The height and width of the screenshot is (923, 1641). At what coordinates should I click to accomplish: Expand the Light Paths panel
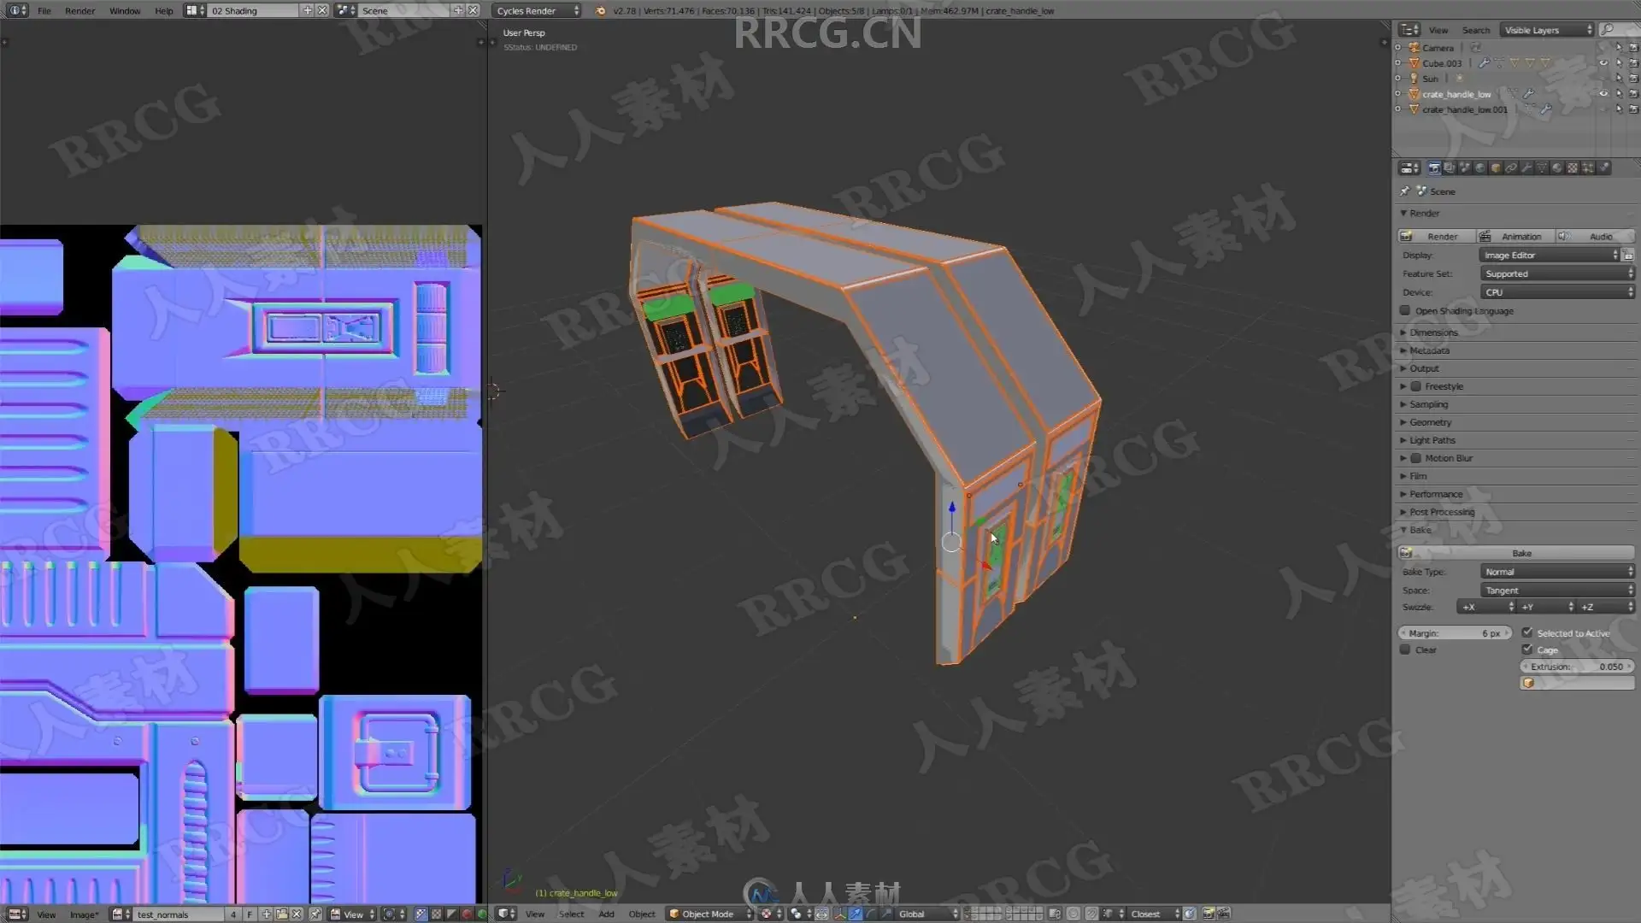(x=1431, y=440)
